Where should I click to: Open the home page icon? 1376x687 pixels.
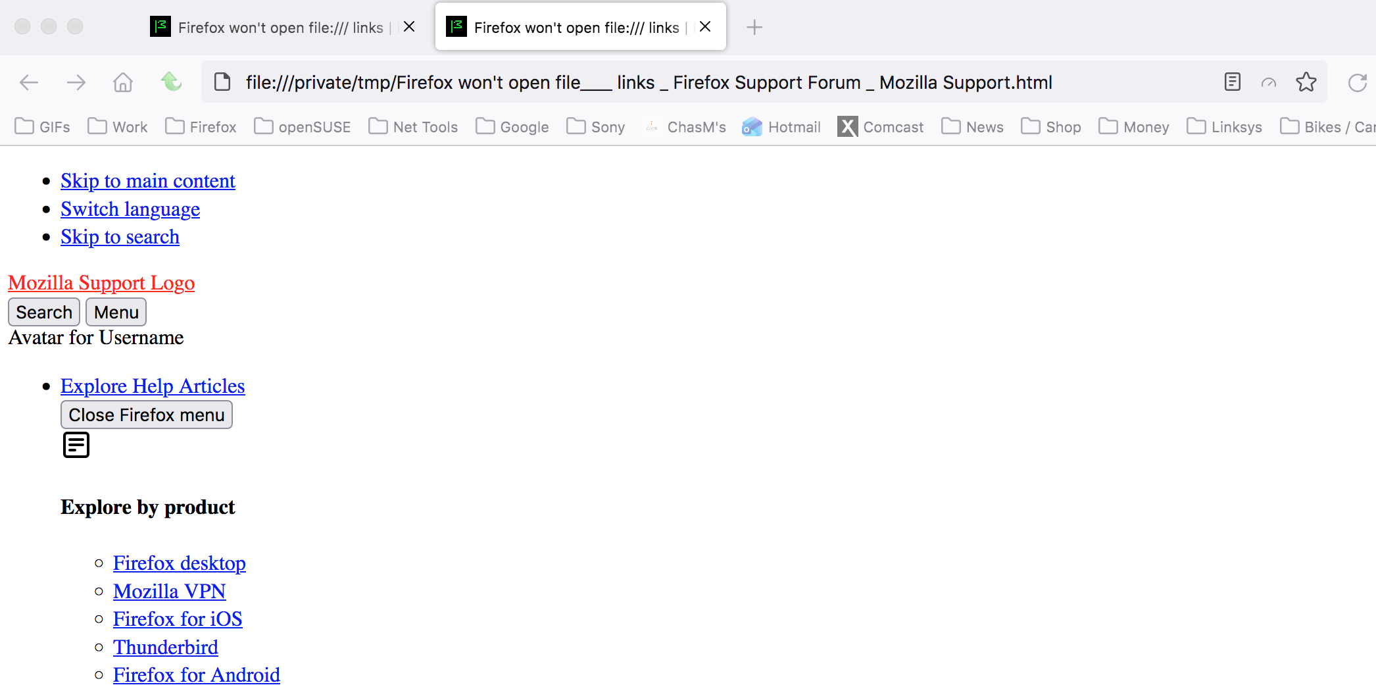123,82
